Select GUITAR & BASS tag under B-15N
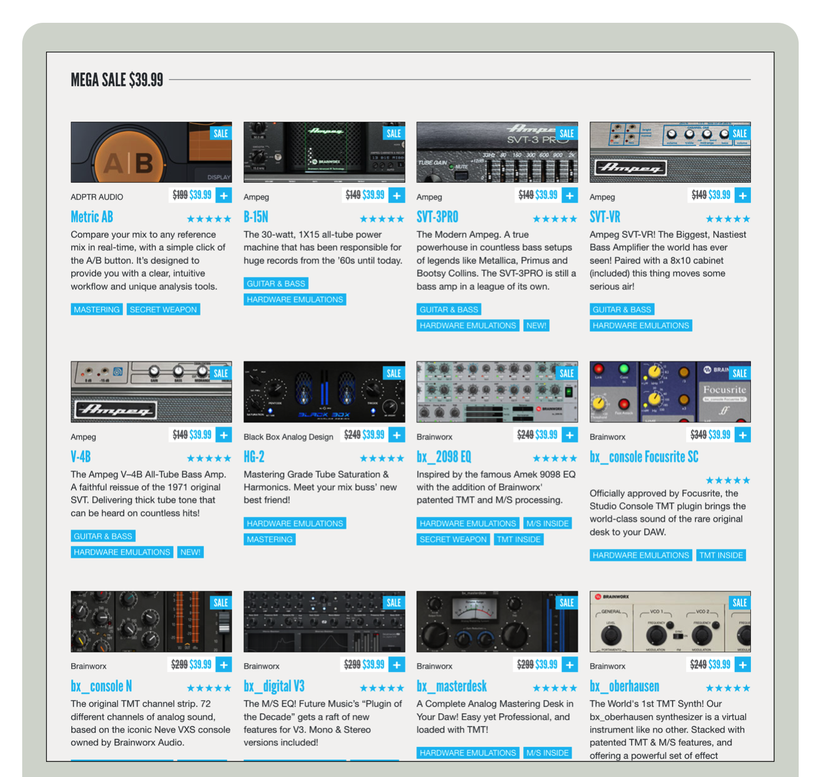This screenshot has height=777, width=822. (276, 283)
